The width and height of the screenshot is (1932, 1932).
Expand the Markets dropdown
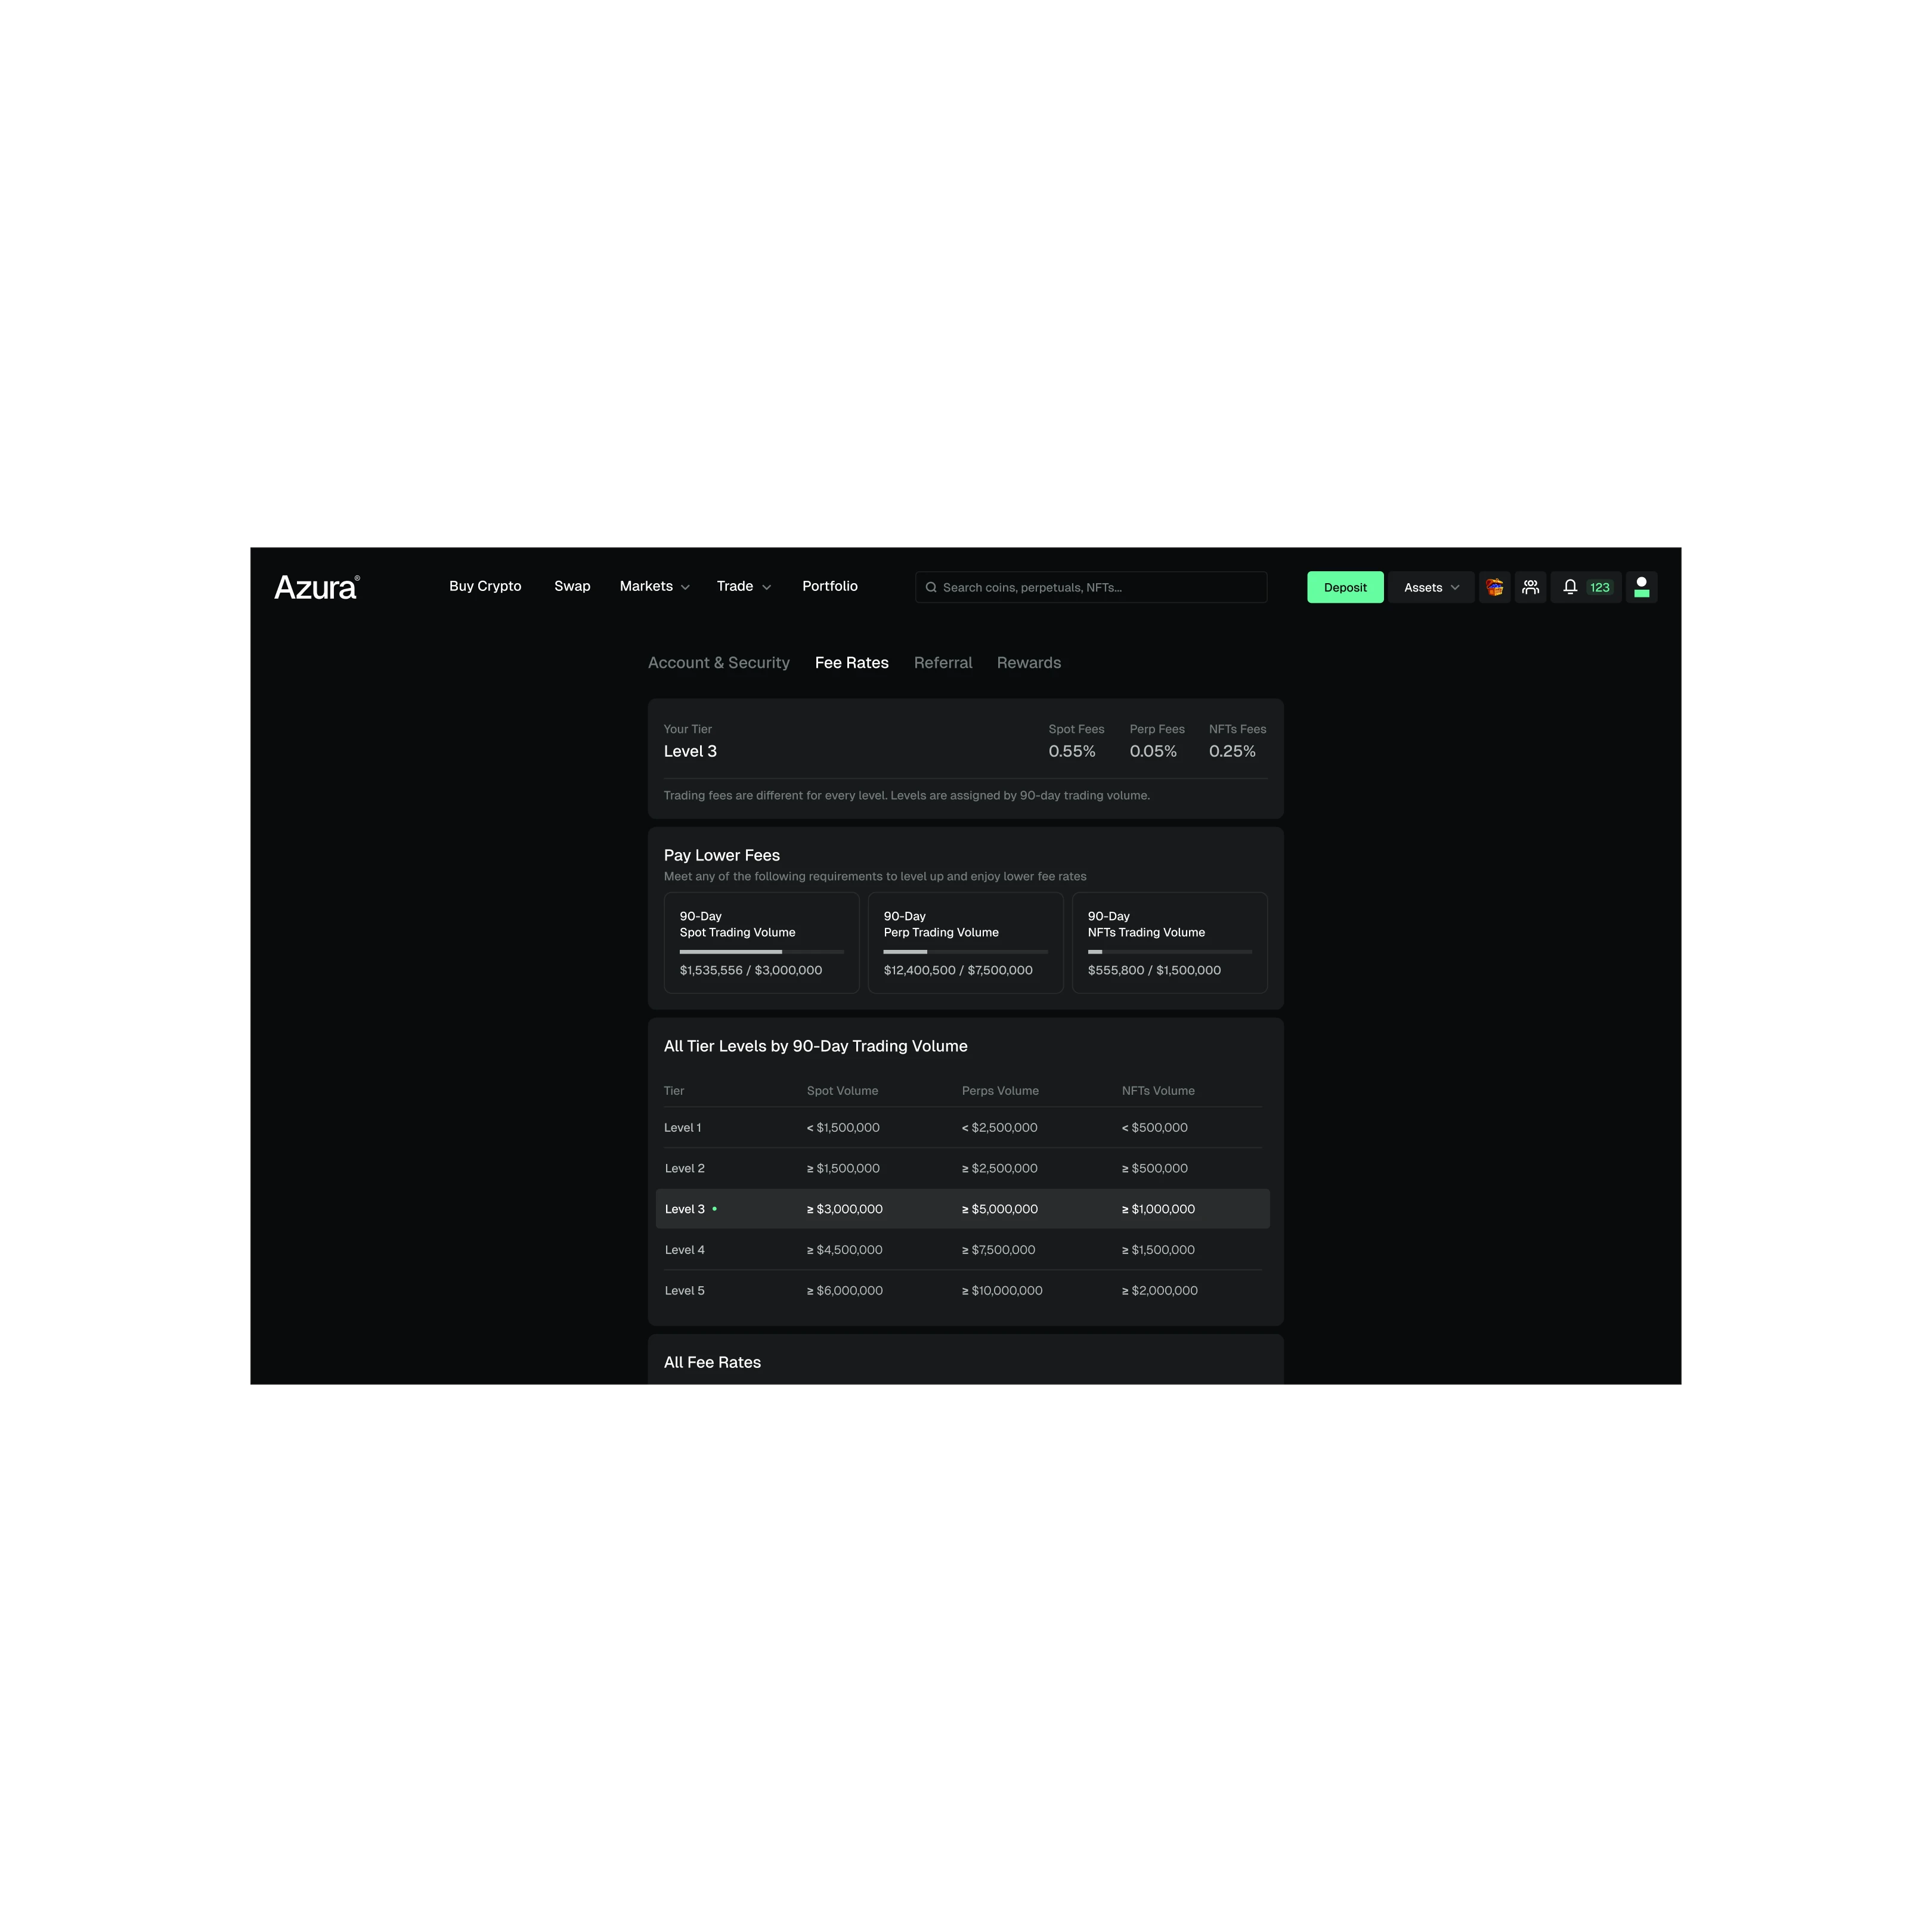pyautogui.click(x=654, y=586)
